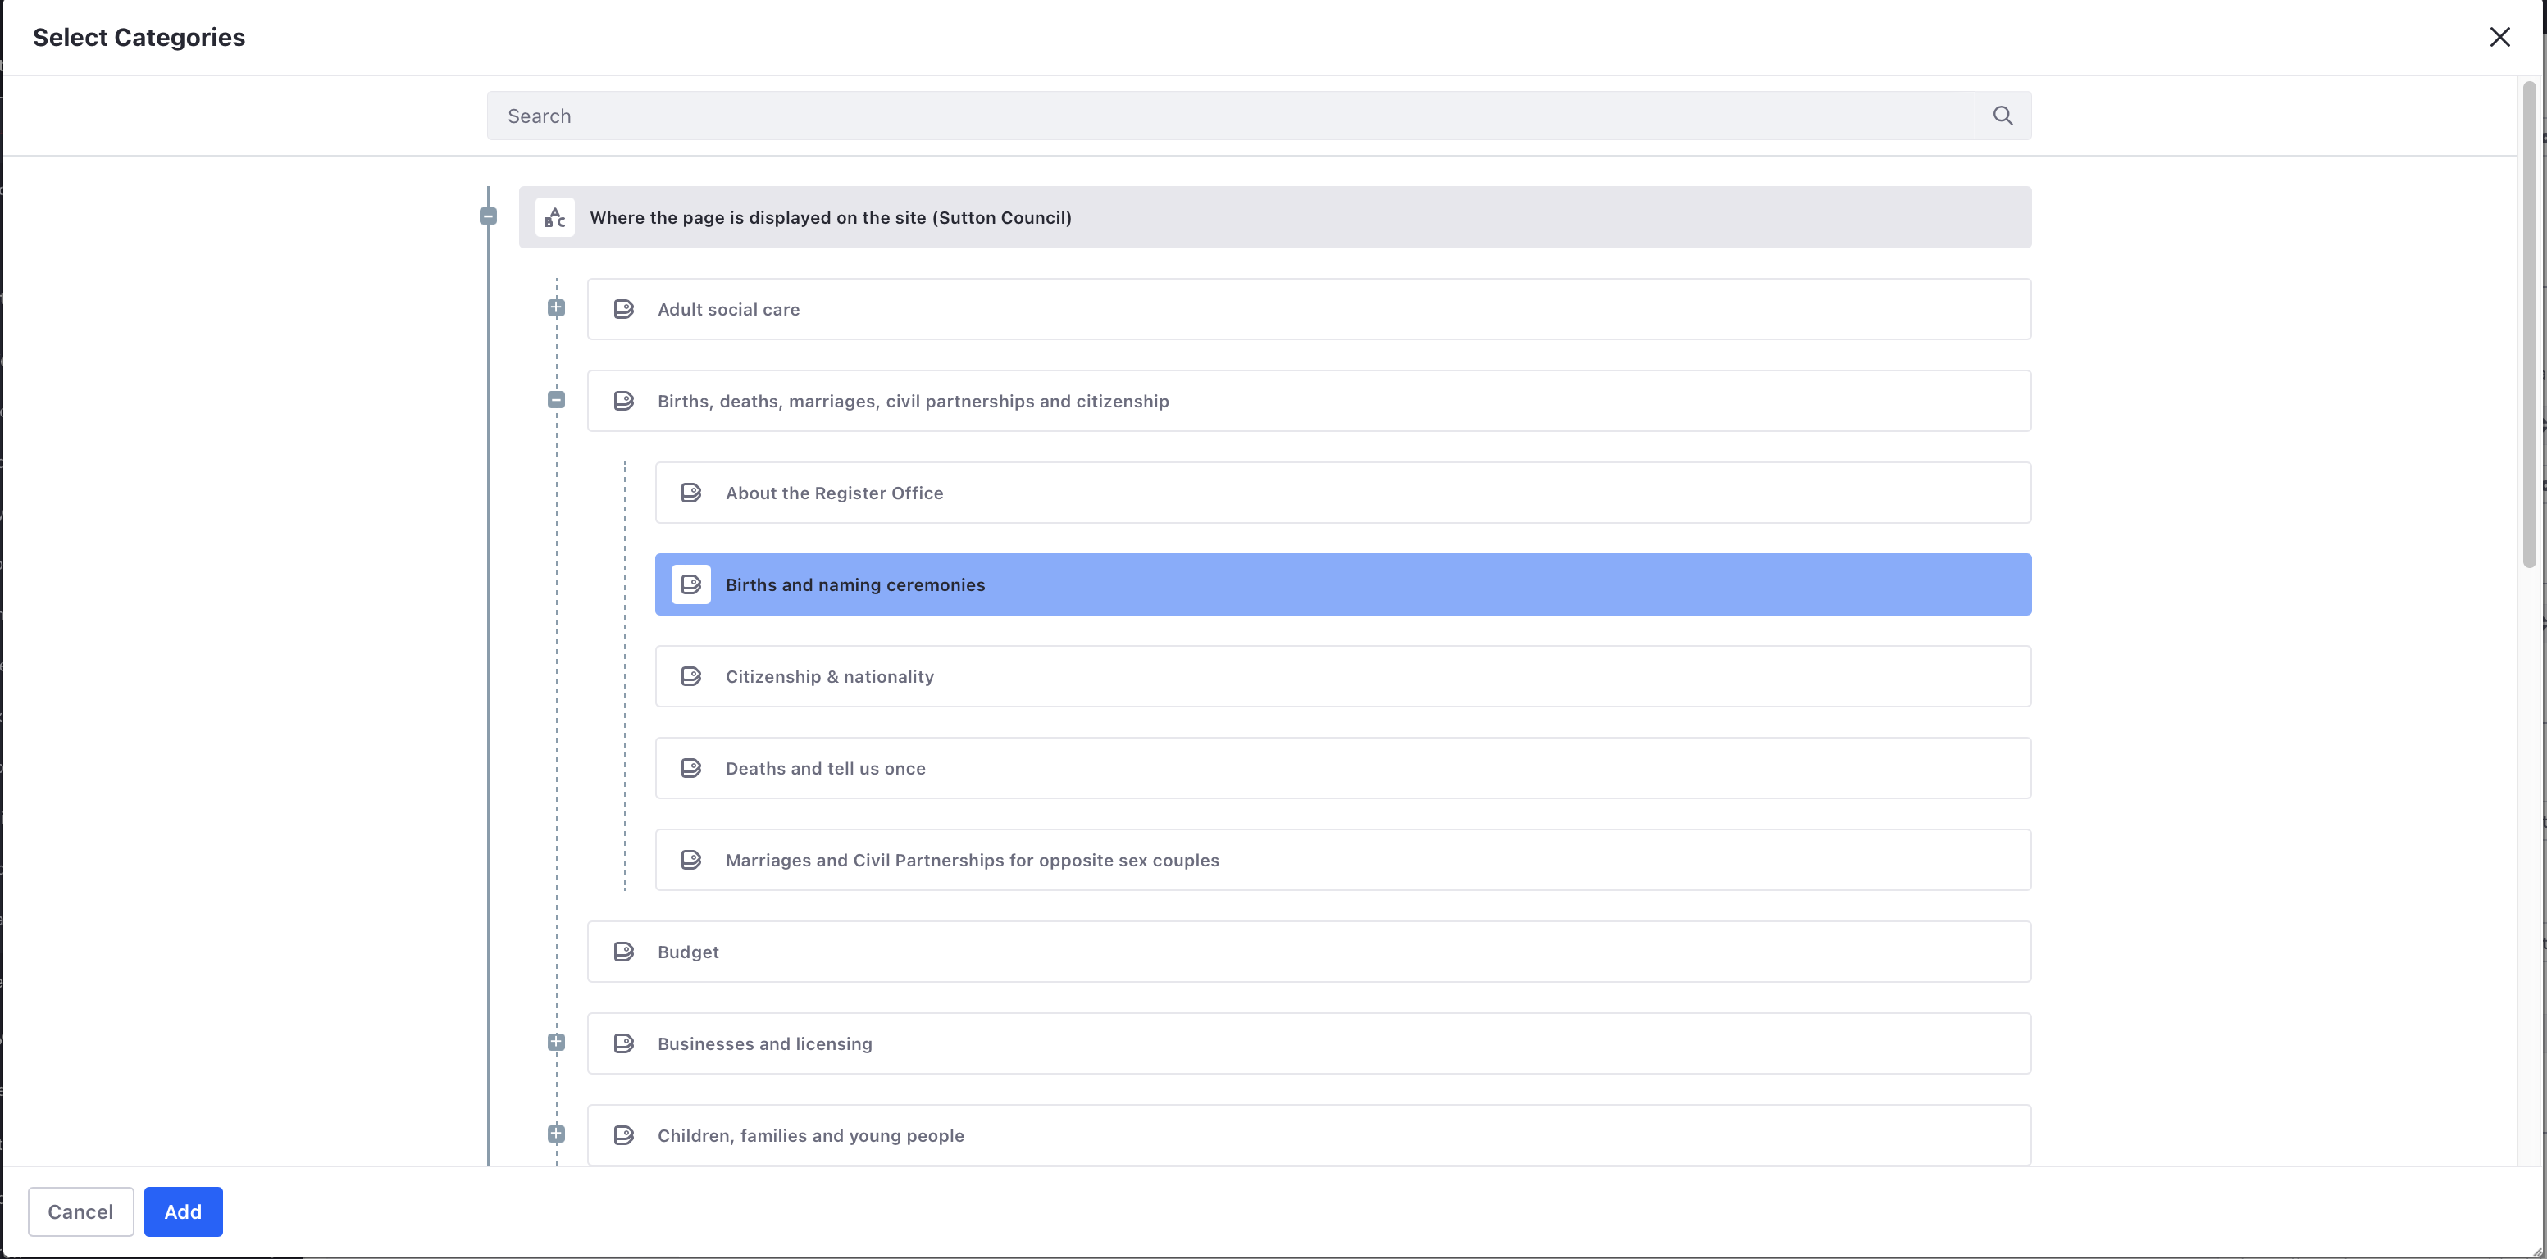Click the search magnifier icon
2547x1259 pixels.
[x=2003, y=116]
